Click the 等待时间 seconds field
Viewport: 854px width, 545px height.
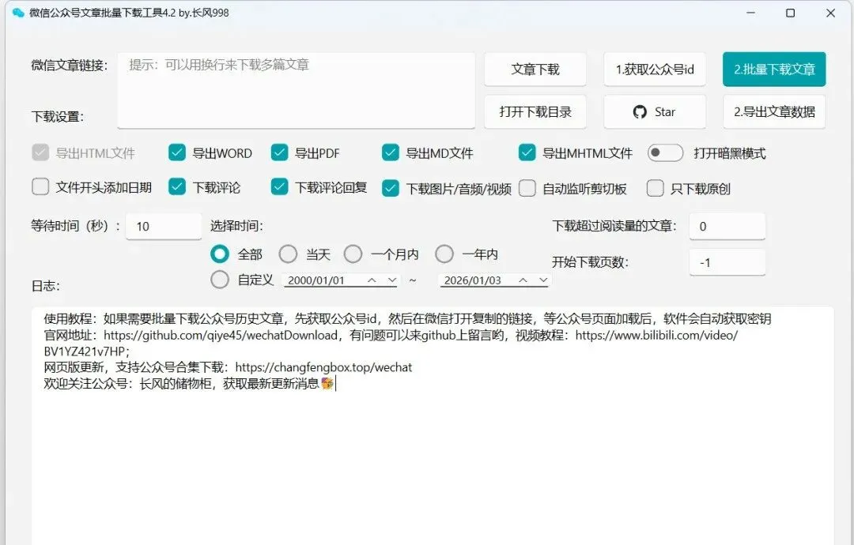pyautogui.click(x=164, y=226)
